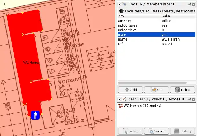
Task: Delete the selected tag
Action: [x=182, y=89]
